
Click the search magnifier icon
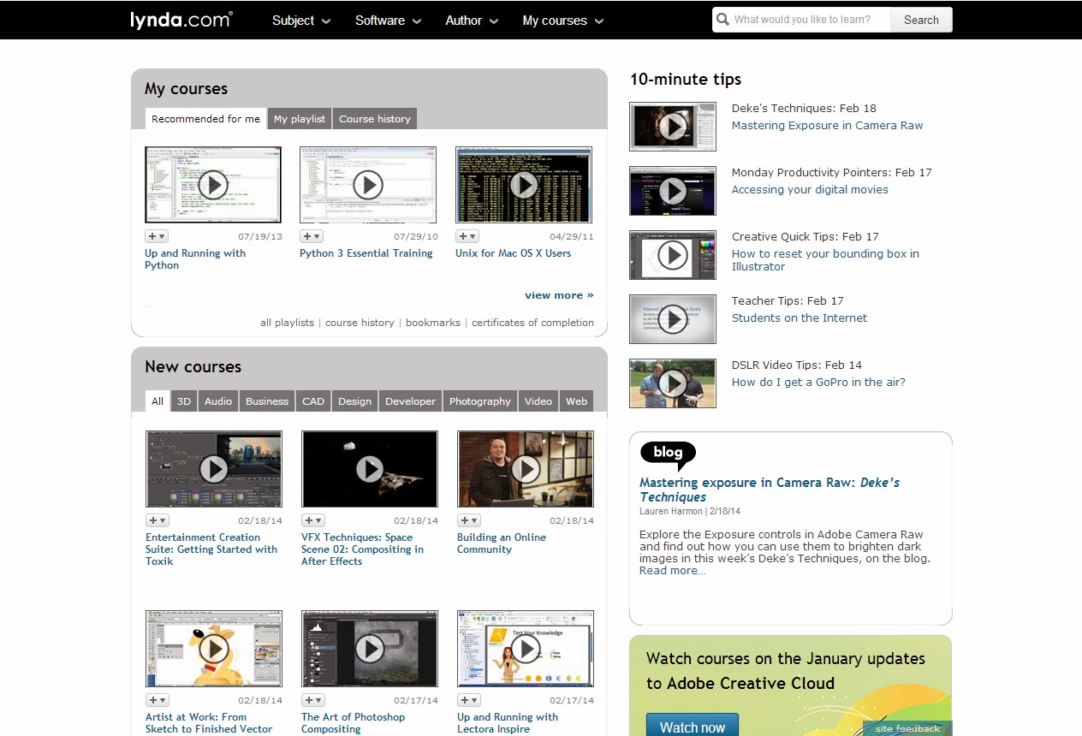click(723, 20)
